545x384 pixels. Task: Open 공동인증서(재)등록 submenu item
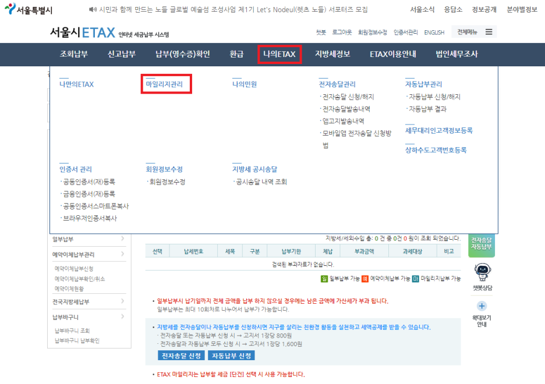(x=88, y=182)
